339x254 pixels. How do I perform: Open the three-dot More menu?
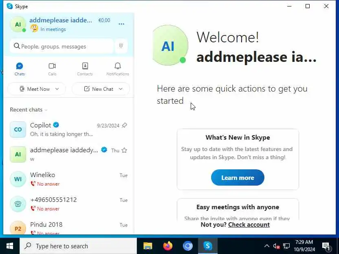click(121, 24)
